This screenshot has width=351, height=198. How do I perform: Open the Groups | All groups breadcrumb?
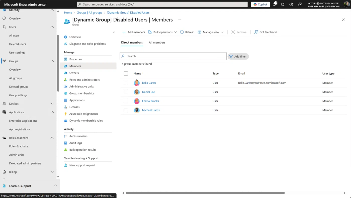pyautogui.click(x=90, y=12)
